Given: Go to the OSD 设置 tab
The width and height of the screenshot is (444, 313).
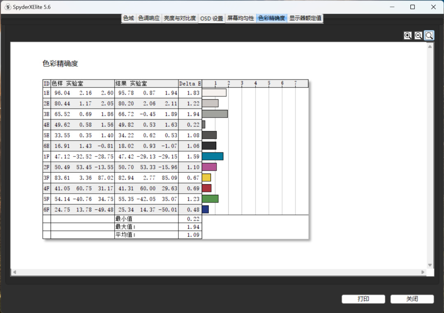Looking at the screenshot, I should pos(212,18).
